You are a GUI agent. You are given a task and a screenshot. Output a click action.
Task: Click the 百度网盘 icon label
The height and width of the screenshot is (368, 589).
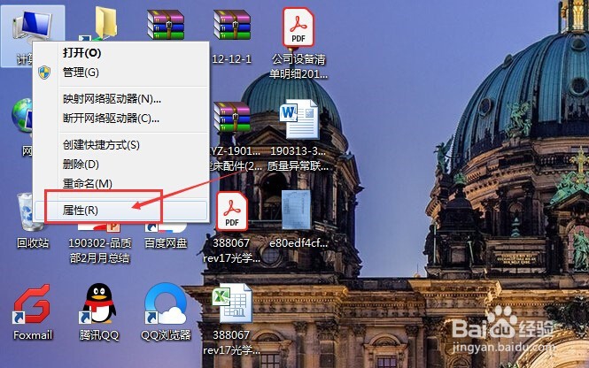166,243
